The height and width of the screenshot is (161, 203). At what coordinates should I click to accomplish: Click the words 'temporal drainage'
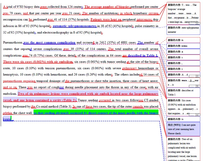point(49,81)
